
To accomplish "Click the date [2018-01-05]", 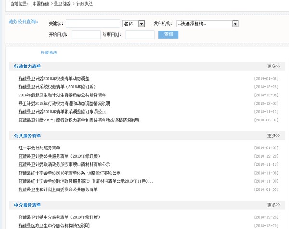I will 266,189.
